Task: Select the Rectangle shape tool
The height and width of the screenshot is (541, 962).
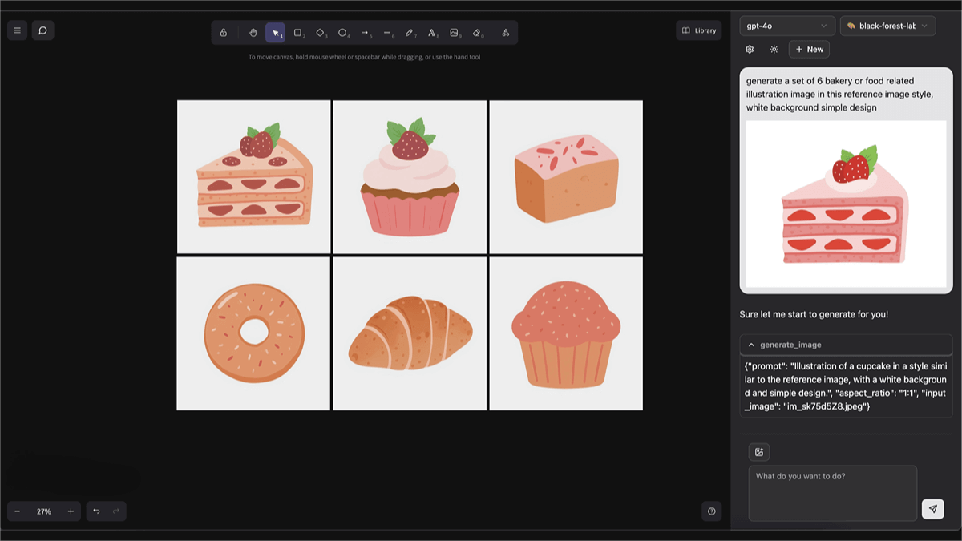Action: 297,33
